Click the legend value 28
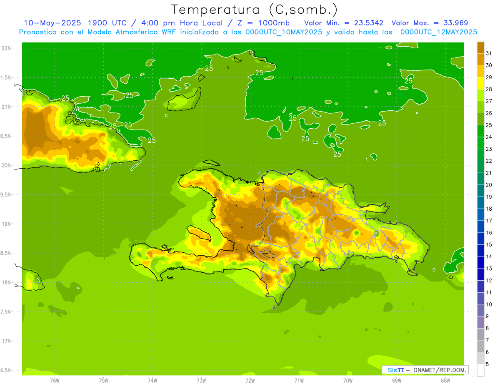Viewport: 500px width, 386px height. [489, 89]
